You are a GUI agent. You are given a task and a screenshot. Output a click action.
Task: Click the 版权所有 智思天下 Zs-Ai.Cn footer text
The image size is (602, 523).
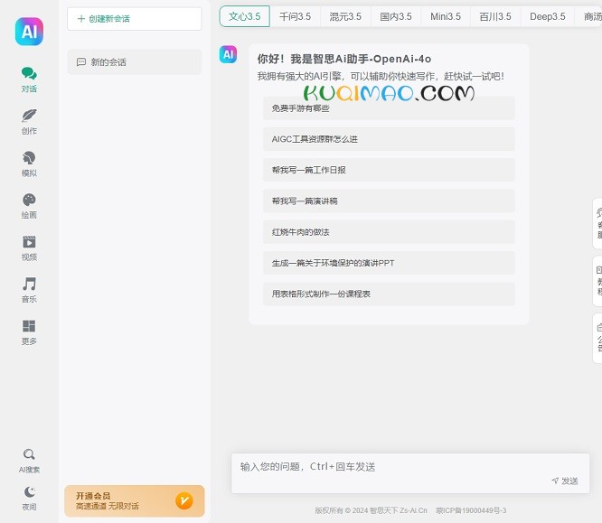point(371,510)
